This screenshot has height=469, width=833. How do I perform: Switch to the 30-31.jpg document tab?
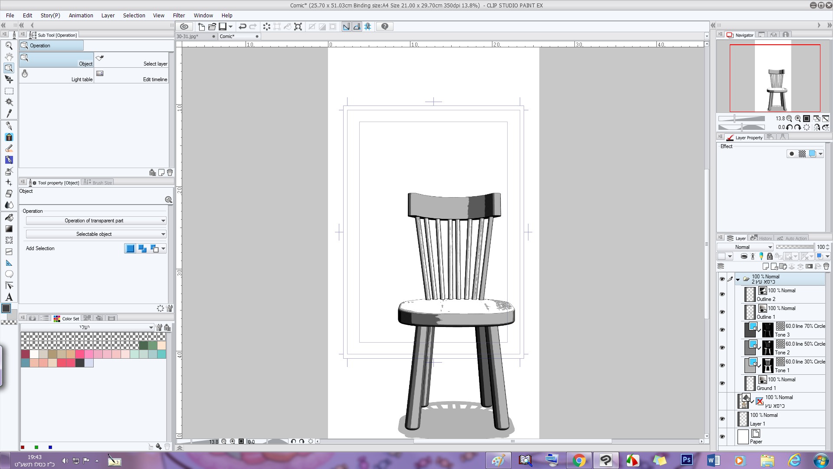[x=188, y=36]
